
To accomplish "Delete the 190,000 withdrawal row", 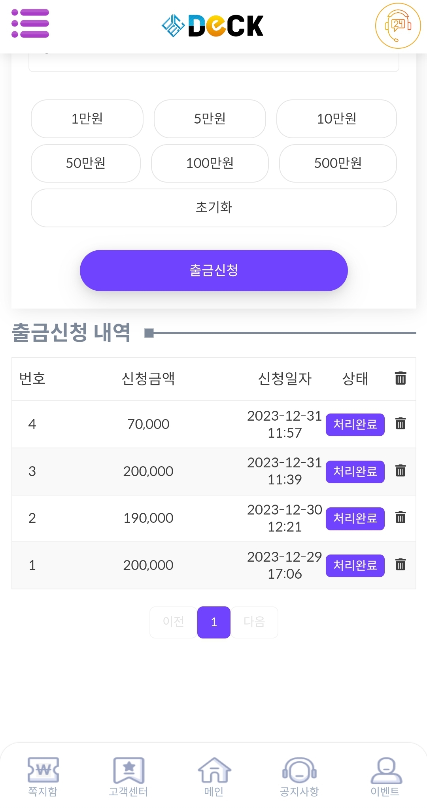I will click(401, 518).
